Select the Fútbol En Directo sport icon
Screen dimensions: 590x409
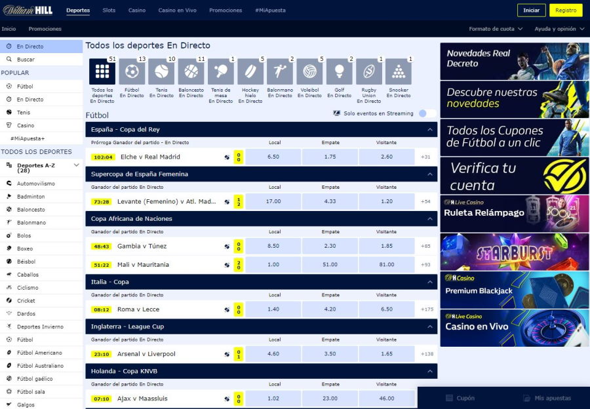132,71
